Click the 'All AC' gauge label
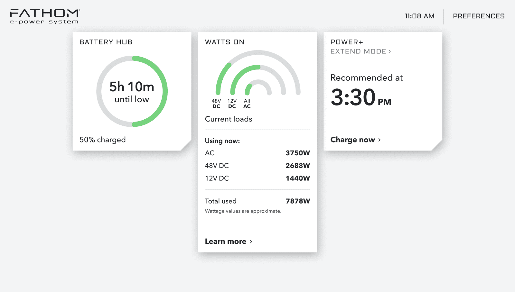Screen dimensions: 515x292 pos(247,104)
